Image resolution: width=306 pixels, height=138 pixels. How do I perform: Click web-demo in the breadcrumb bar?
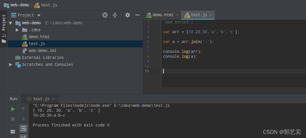tap(17, 5)
